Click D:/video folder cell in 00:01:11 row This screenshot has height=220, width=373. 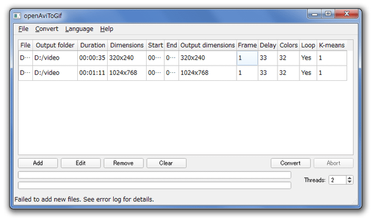coord(55,73)
